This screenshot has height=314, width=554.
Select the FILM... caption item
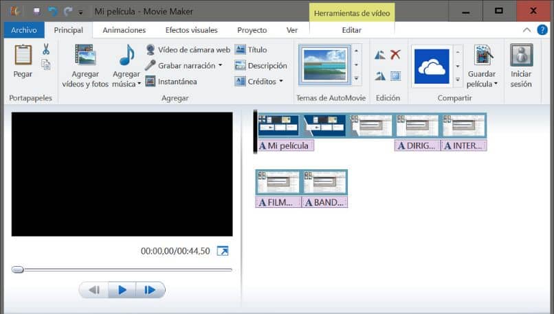[x=278, y=202]
